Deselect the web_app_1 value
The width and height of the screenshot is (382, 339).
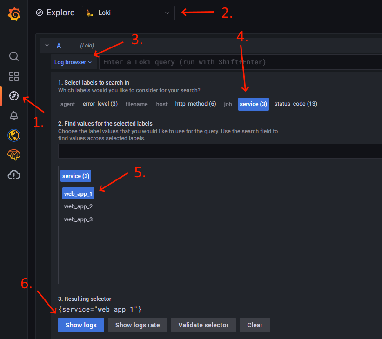coord(78,193)
